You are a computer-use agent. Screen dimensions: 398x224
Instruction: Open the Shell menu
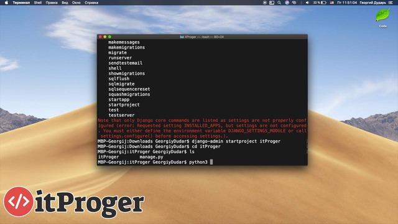37,2
